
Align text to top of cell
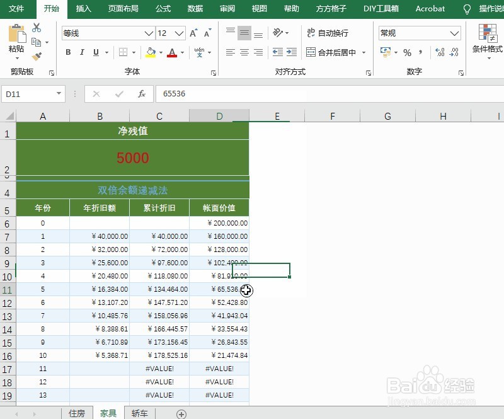click(231, 33)
